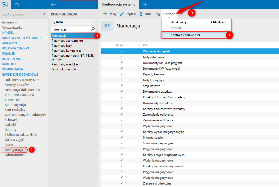The image size is (279, 187).
Task: Open Korekty kosztów sidebar item
Action: pos(17,85)
